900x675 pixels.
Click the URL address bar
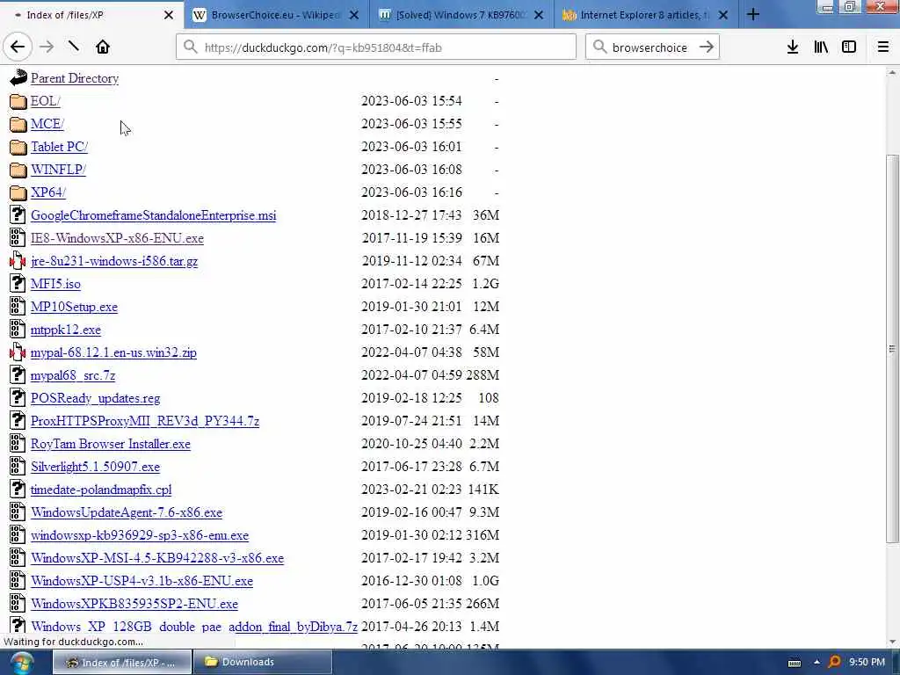point(376,47)
